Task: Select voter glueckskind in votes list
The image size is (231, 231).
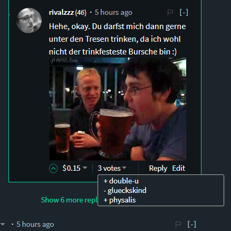Action: [125, 190]
